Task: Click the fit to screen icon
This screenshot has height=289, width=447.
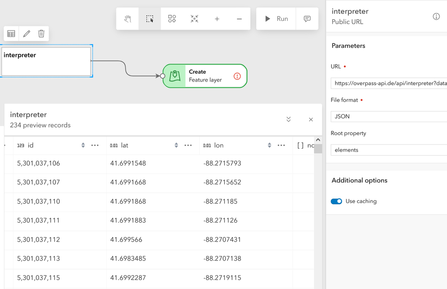Action: (x=194, y=19)
